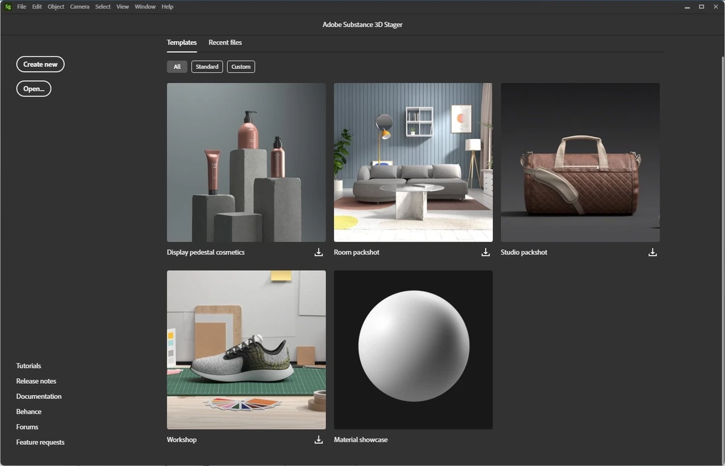This screenshot has width=725, height=466.
Task: Open the Edit menu
Action: coord(37,7)
